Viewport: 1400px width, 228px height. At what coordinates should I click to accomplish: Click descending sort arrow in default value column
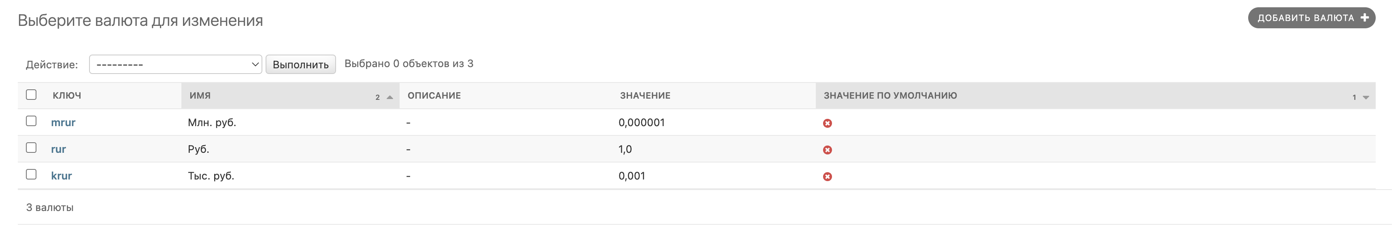point(1365,98)
